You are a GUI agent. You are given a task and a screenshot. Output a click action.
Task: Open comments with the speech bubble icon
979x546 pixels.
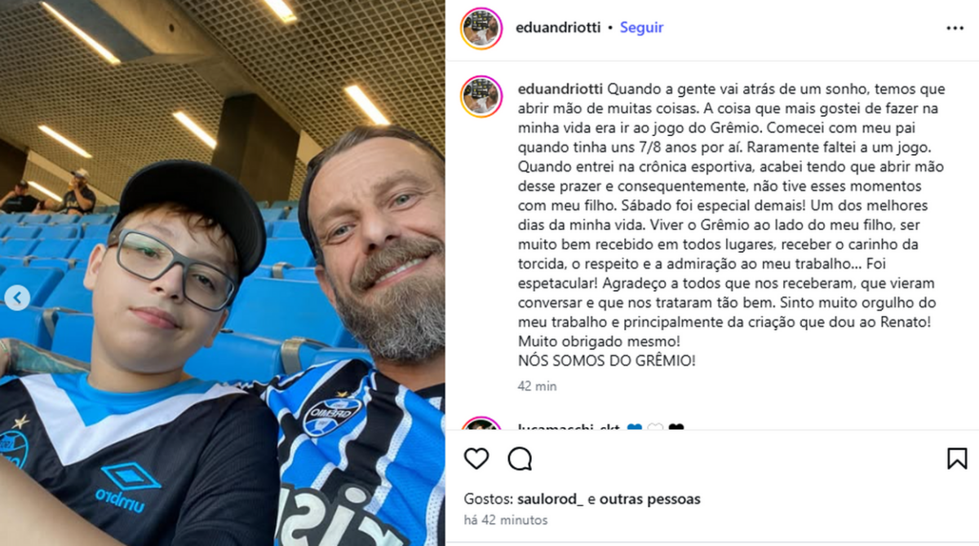tap(520, 459)
